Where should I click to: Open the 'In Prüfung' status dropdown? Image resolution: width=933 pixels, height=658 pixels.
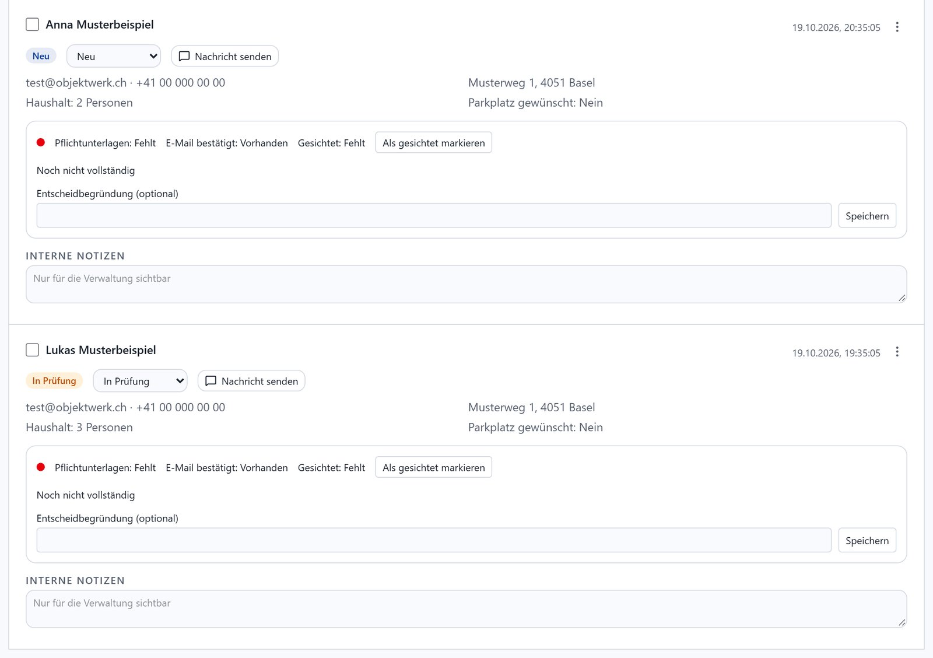pos(141,381)
